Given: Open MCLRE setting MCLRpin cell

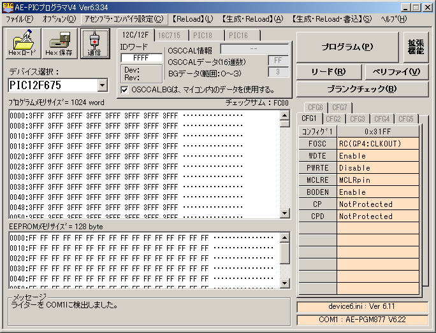Looking at the screenshot, I should point(378,180).
